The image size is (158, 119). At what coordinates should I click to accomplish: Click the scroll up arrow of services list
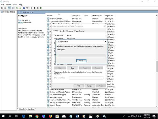click(157, 16)
